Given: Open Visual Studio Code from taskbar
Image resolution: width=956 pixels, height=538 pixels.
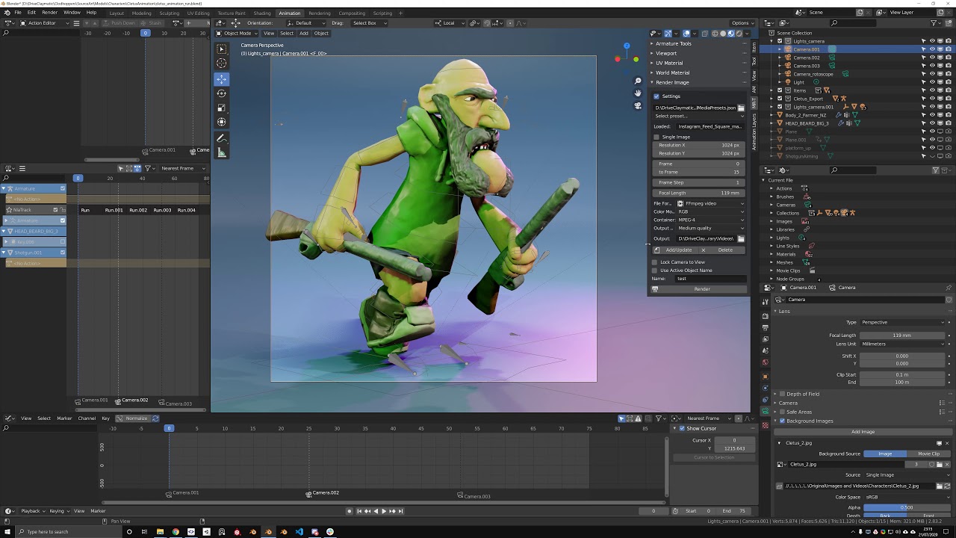Looking at the screenshot, I should point(299,531).
